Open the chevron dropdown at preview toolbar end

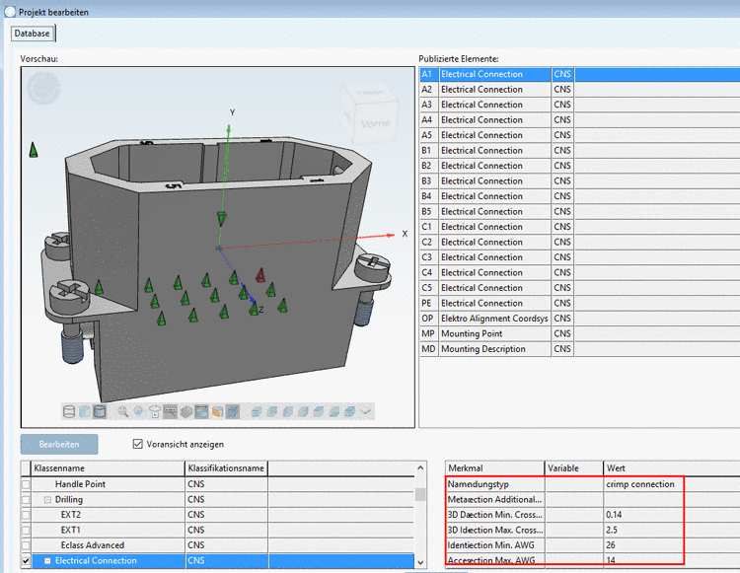(x=366, y=411)
